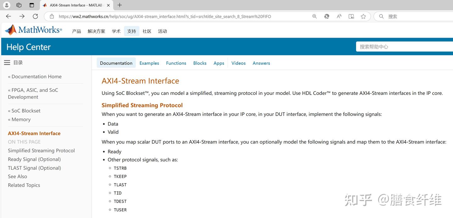Close the AXI4-Stream Interface browser tab
Image resolution: width=453 pixels, height=218 pixels.
pos(108,5)
